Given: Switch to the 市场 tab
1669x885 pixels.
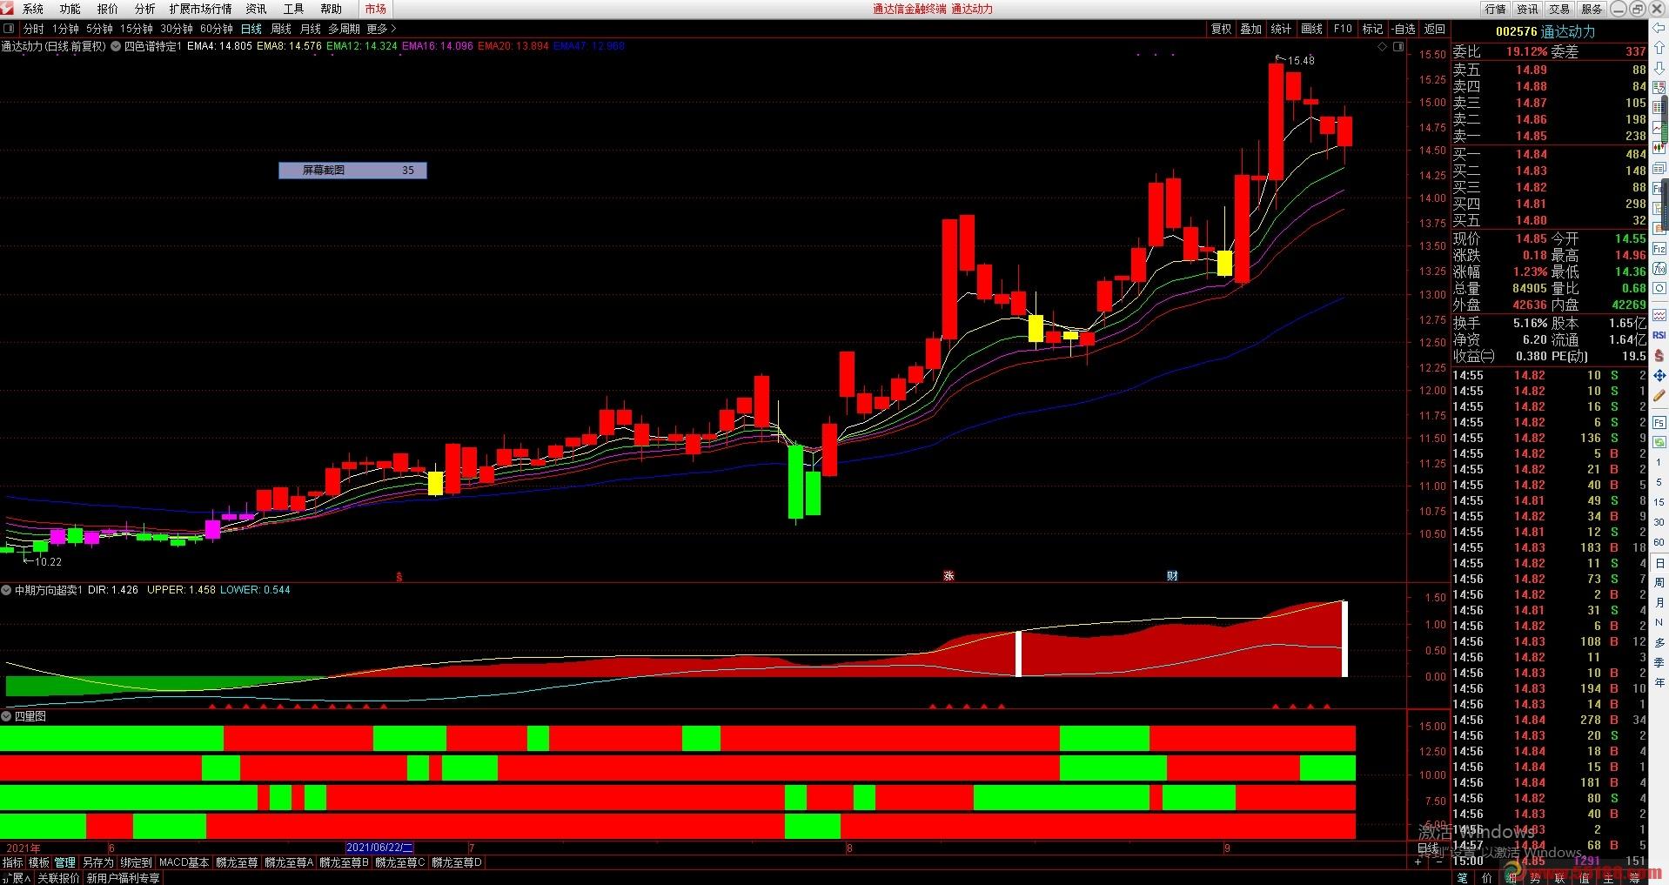Looking at the screenshot, I should (376, 9).
